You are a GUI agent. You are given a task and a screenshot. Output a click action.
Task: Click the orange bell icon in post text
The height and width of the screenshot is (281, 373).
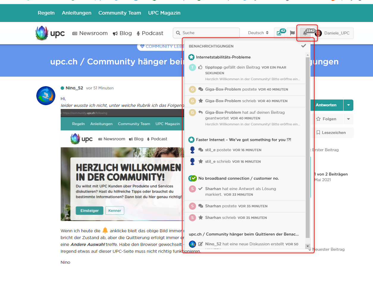coord(105,231)
